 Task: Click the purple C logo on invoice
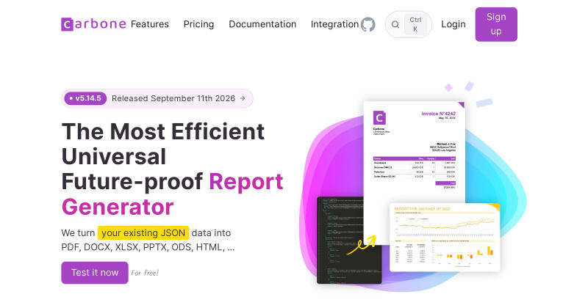379,118
